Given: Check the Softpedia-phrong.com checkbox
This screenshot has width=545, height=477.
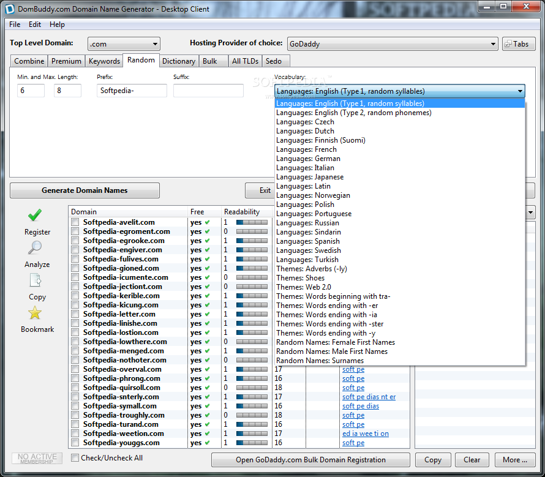Looking at the screenshot, I should [x=75, y=378].
